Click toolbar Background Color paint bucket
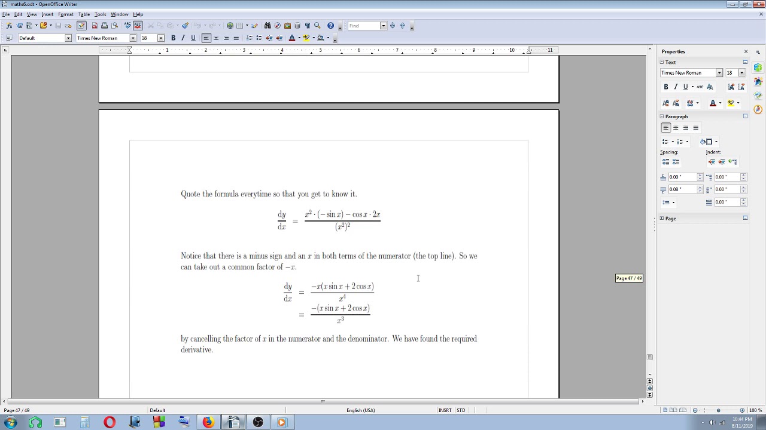 pos(320,38)
